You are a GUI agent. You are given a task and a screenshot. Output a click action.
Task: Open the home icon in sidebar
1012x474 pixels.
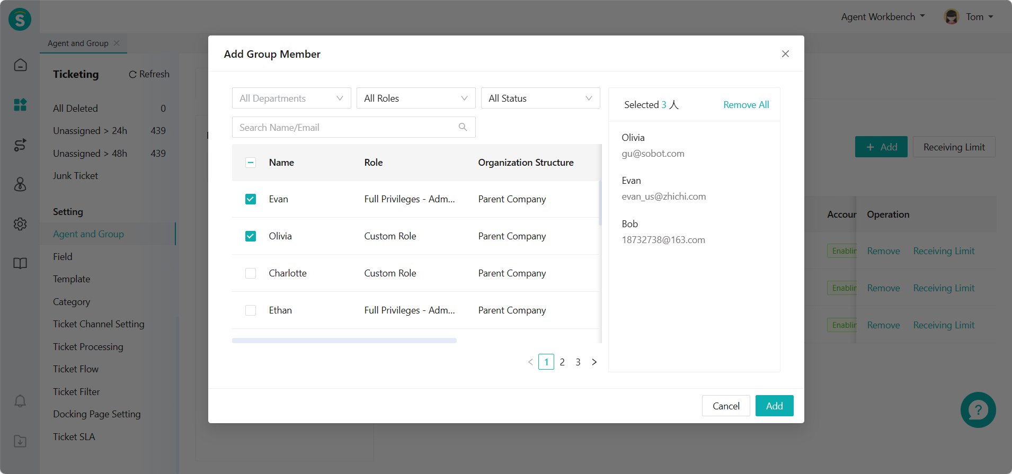(x=20, y=65)
